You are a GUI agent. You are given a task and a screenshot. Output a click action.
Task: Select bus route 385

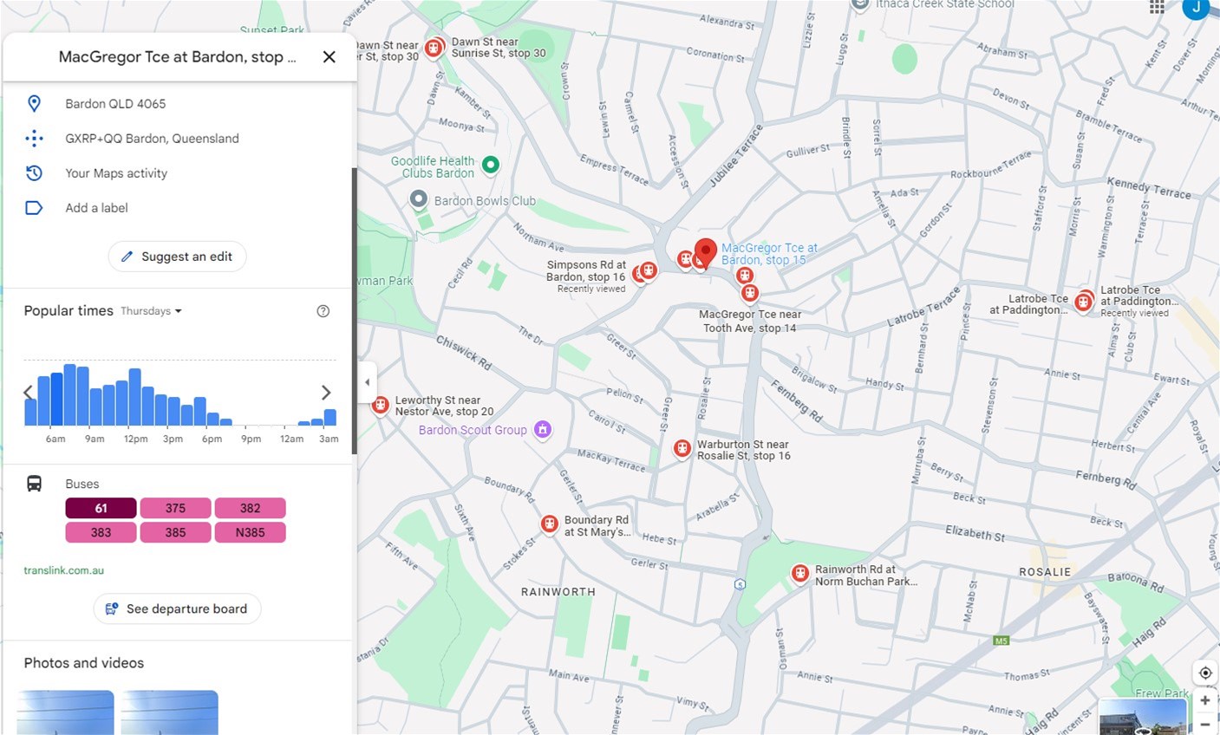point(176,532)
